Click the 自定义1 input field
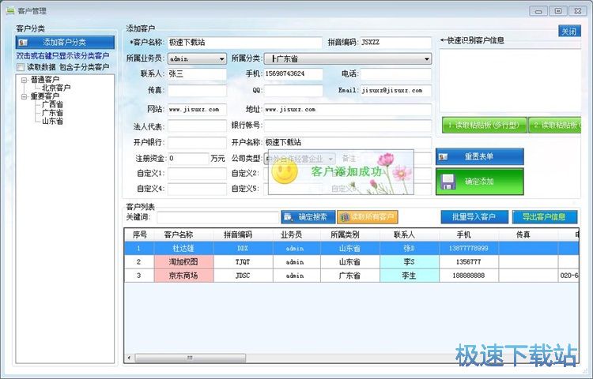 coord(197,173)
